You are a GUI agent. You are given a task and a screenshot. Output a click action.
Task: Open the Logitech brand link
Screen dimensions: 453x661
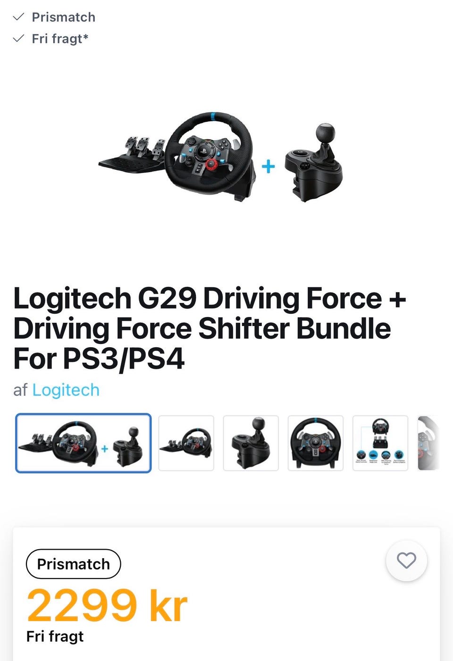tap(66, 390)
